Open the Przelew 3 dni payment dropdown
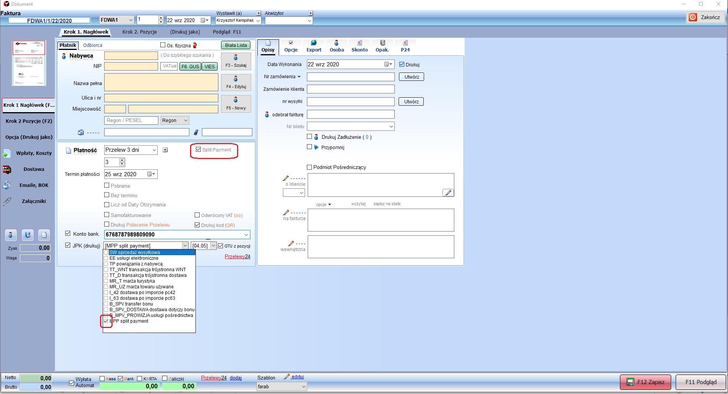 pos(154,150)
